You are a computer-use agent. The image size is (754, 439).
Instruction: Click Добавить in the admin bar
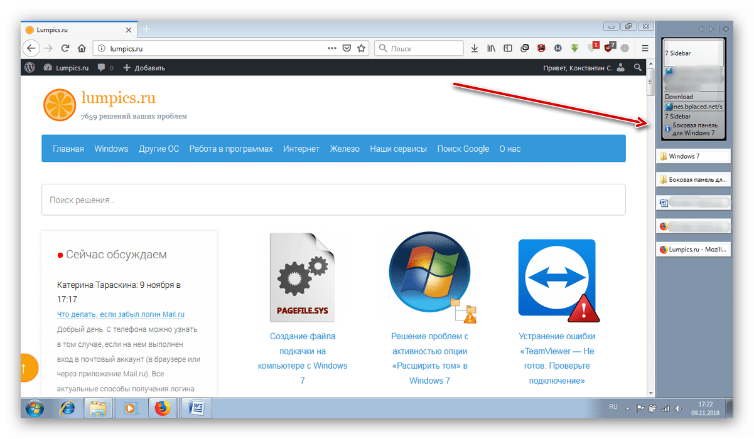[x=144, y=68]
